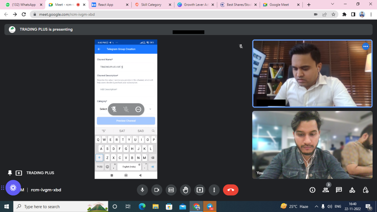This screenshot has height=212, width=377.
Task: Click presentation icon beside TRADING PLUS
Action: pyautogui.click(x=19, y=173)
